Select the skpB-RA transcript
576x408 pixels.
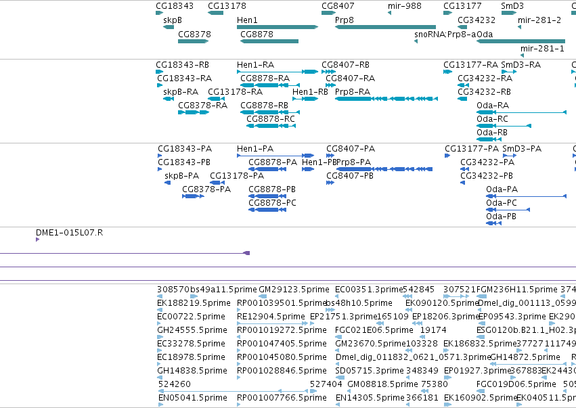(x=169, y=99)
